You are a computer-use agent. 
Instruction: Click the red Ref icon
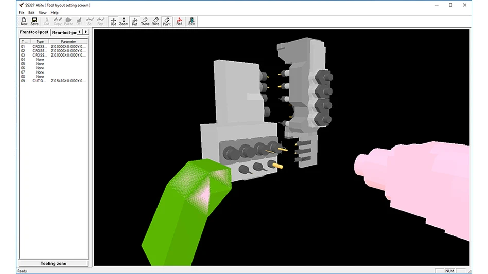click(179, 21)
